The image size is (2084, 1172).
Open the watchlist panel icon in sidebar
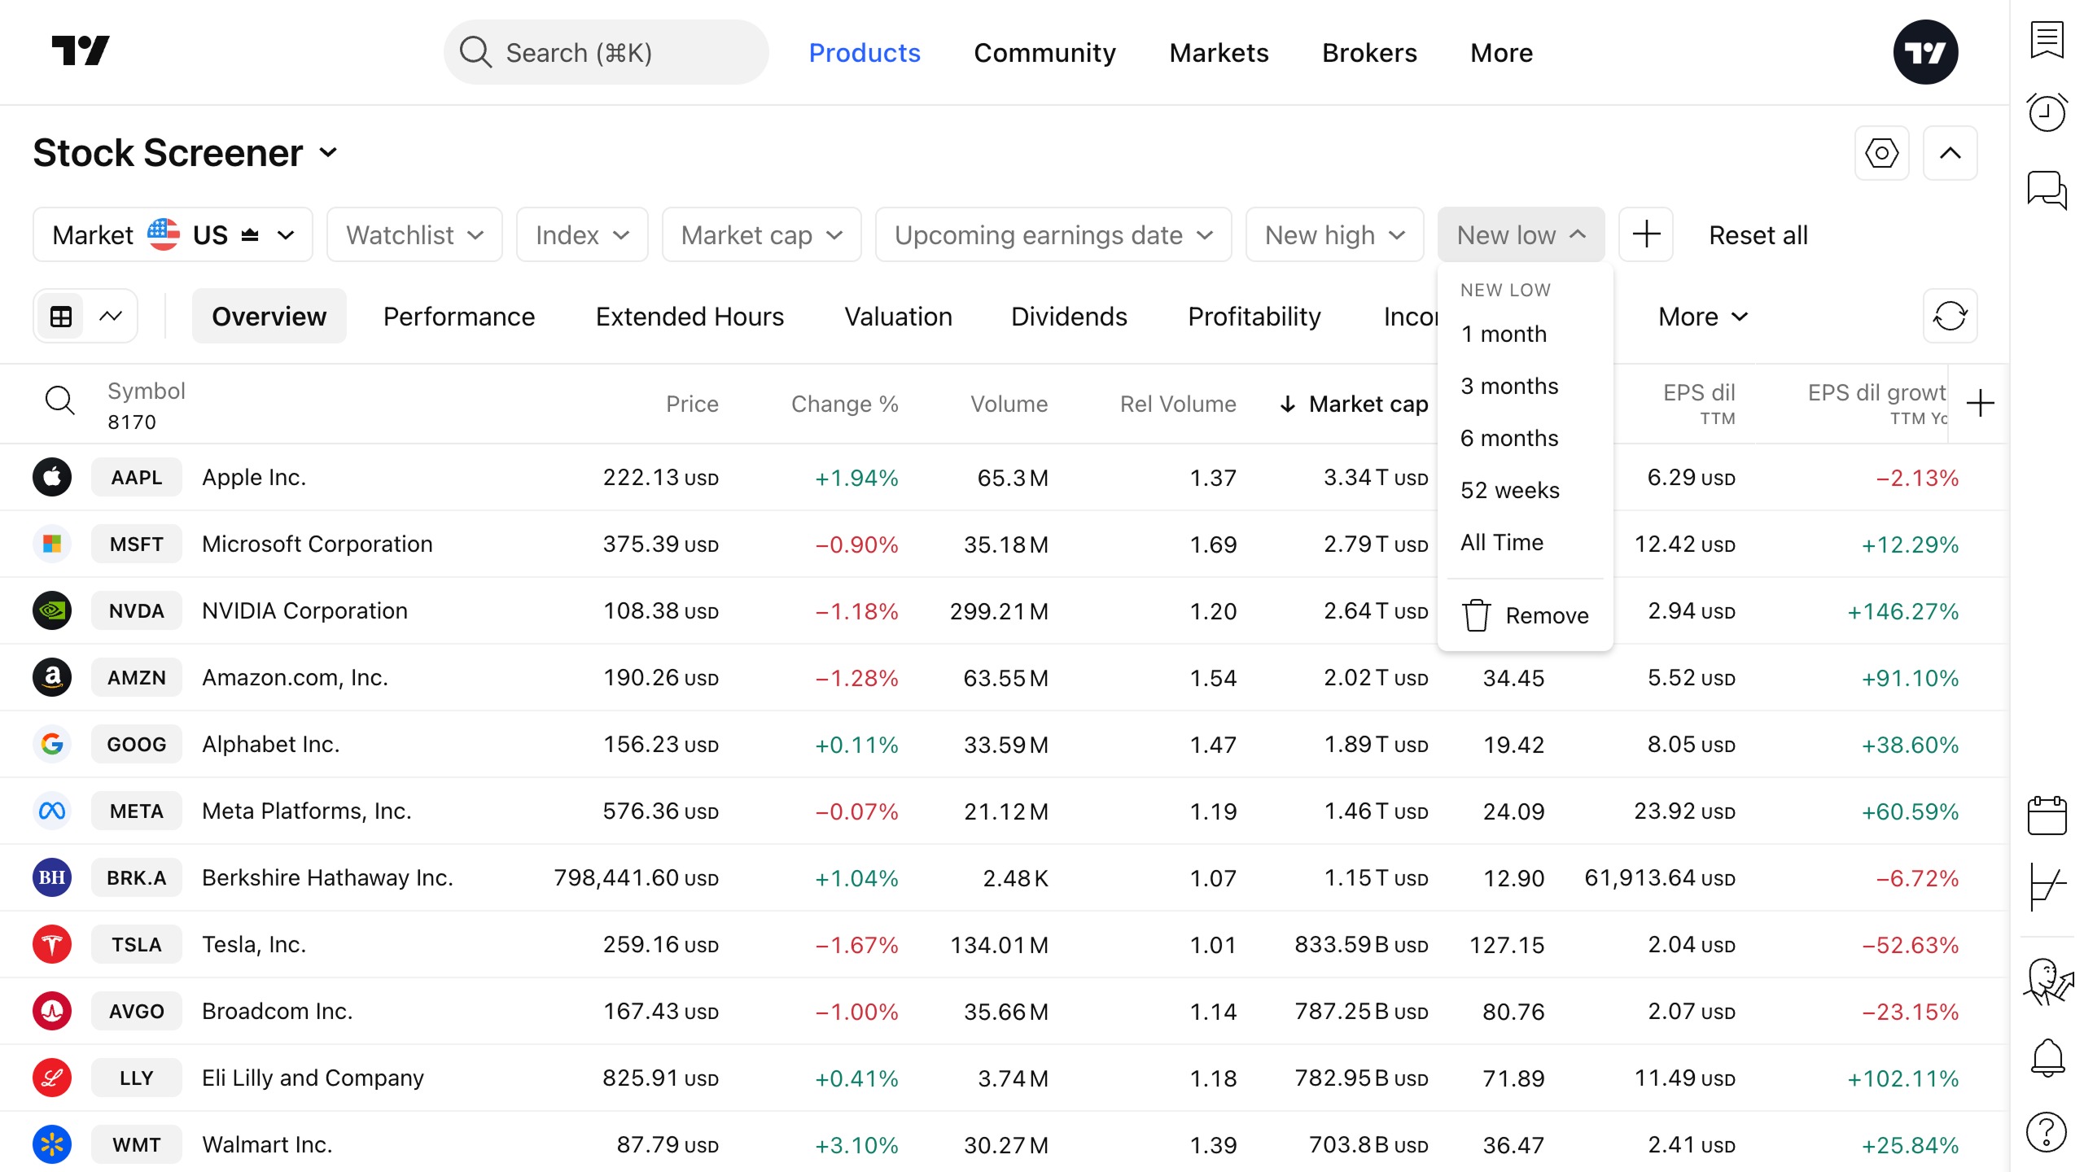pos(2047,41)
